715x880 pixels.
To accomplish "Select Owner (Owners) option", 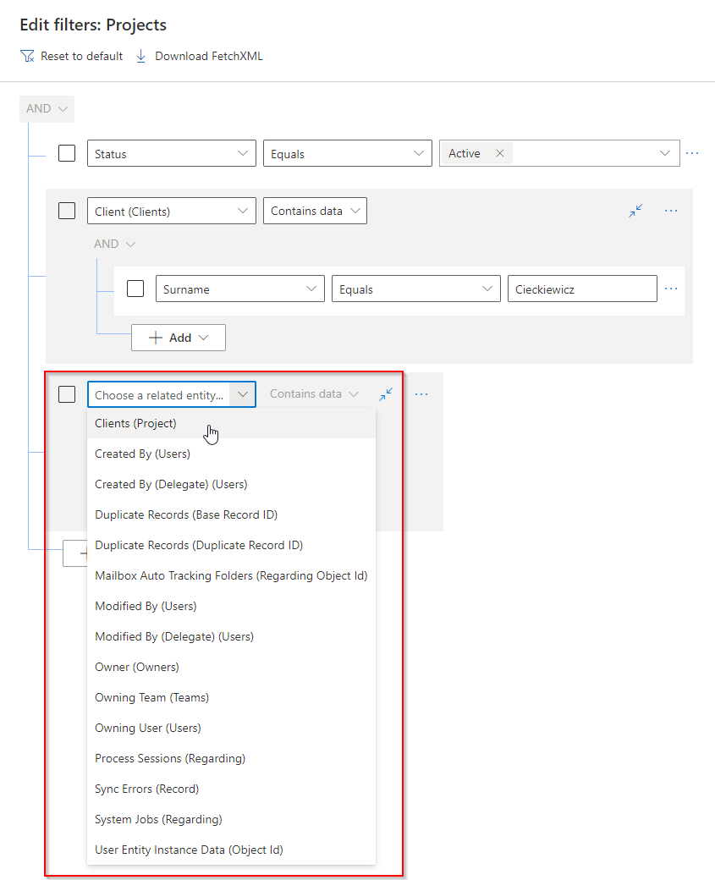I will pos(231,667).
